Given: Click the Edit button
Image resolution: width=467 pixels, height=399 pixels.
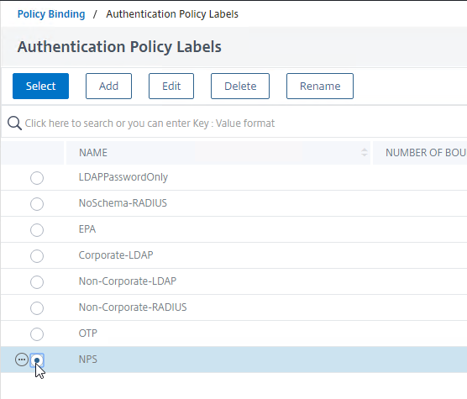Looking at the screenshot, I should pyautogui.click(x=171, y=86).
